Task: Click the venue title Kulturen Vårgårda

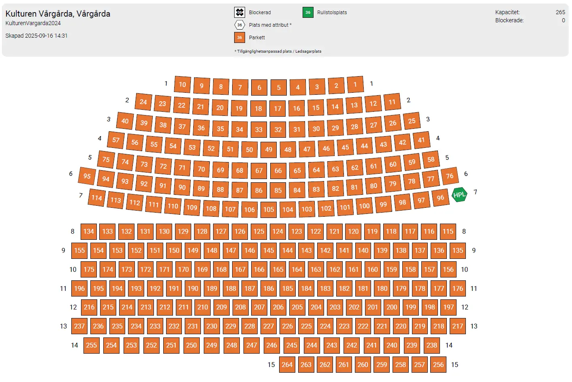Action: point(58,14)
